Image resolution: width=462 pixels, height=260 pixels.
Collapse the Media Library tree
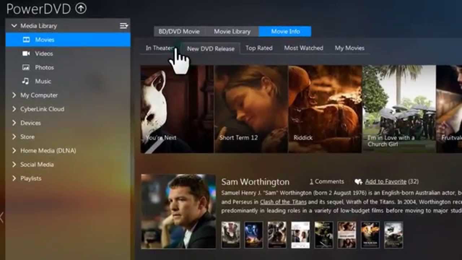point(14,26)
